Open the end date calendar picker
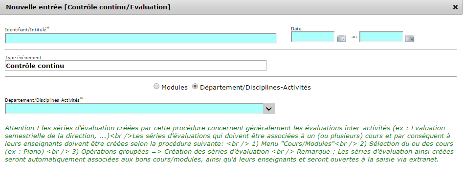This screenshot has height=186, width=464. [x=410, y=38]
